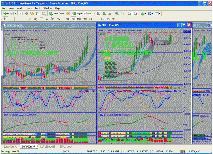Image resolution: width=213 pixels, height=154 pixels.
Task: Switch timeframe to W1
Action: [x=108, y=19]
